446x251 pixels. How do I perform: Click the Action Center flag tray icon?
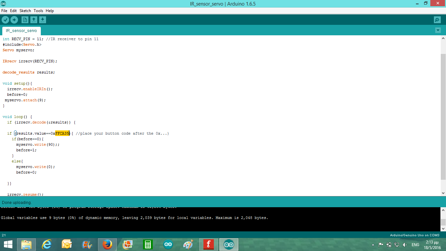(381, 245)
